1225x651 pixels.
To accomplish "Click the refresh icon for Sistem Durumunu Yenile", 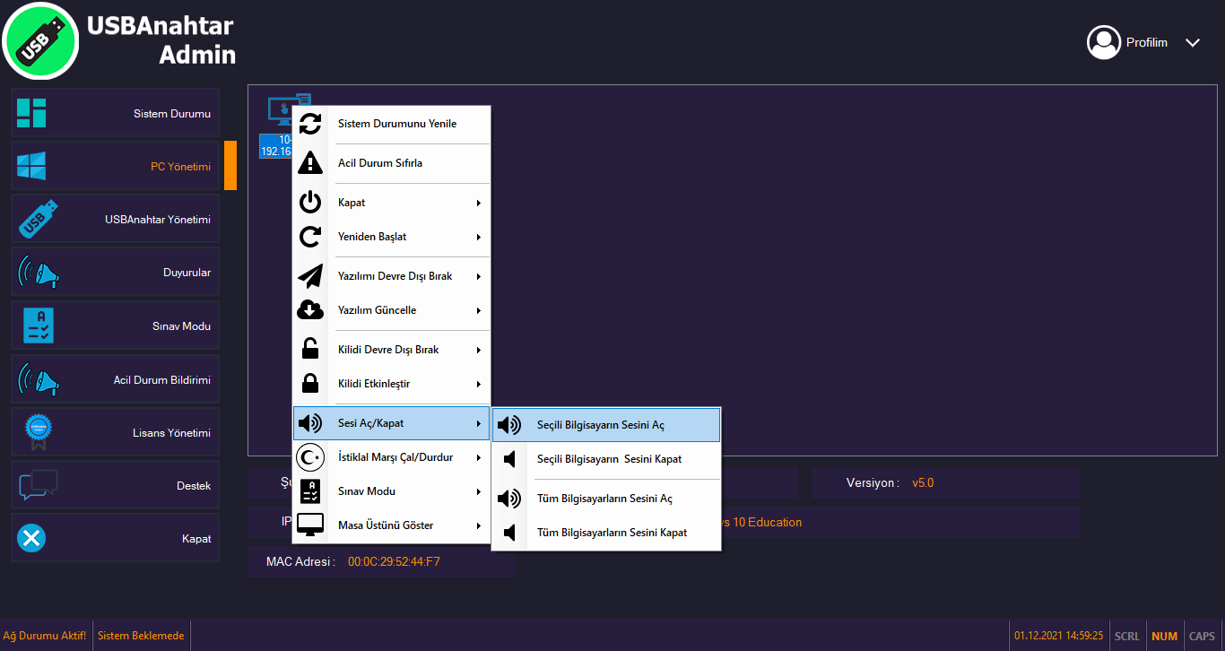I will (310, 124).
